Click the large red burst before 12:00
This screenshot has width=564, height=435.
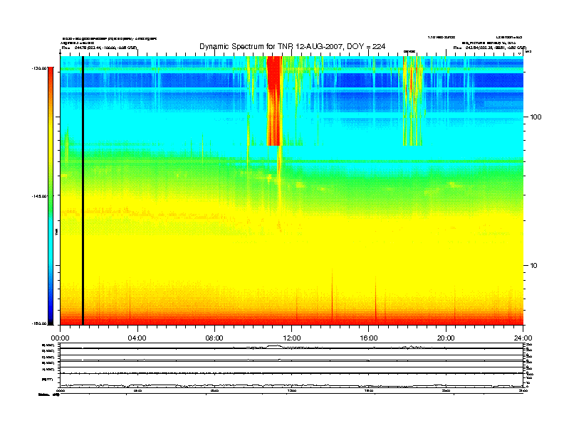coord(274,100)
